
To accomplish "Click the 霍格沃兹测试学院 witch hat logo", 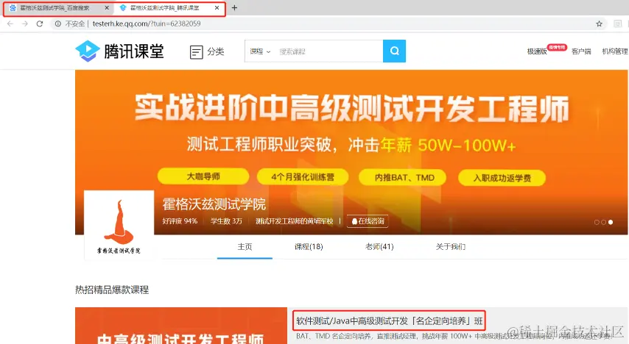I will pyautogui.click(x=119, y=226).
